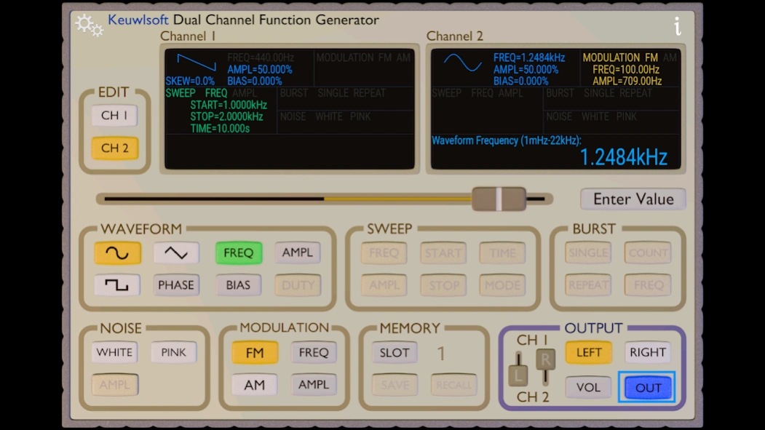Select the triangle waveform button
Viewport: 765px width, 430px height.
[x=176, y=253]
